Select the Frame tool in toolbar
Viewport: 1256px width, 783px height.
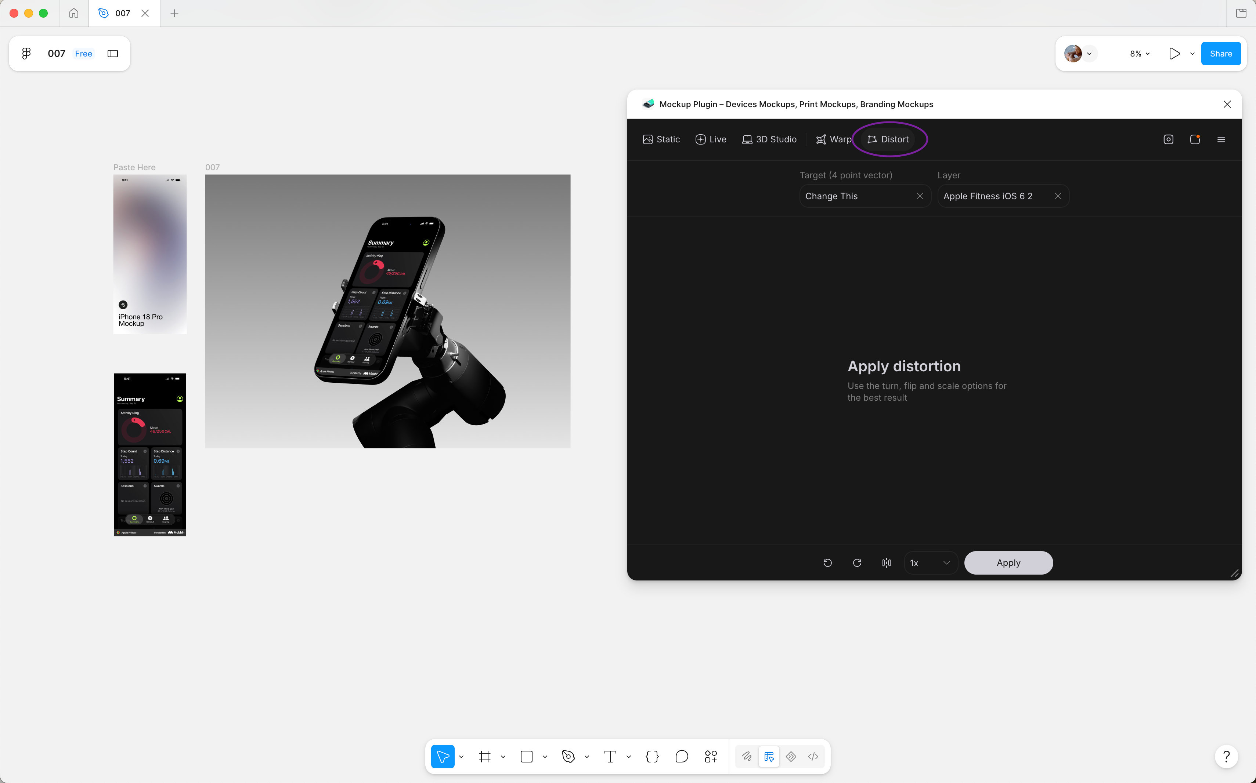pos(485,757)
